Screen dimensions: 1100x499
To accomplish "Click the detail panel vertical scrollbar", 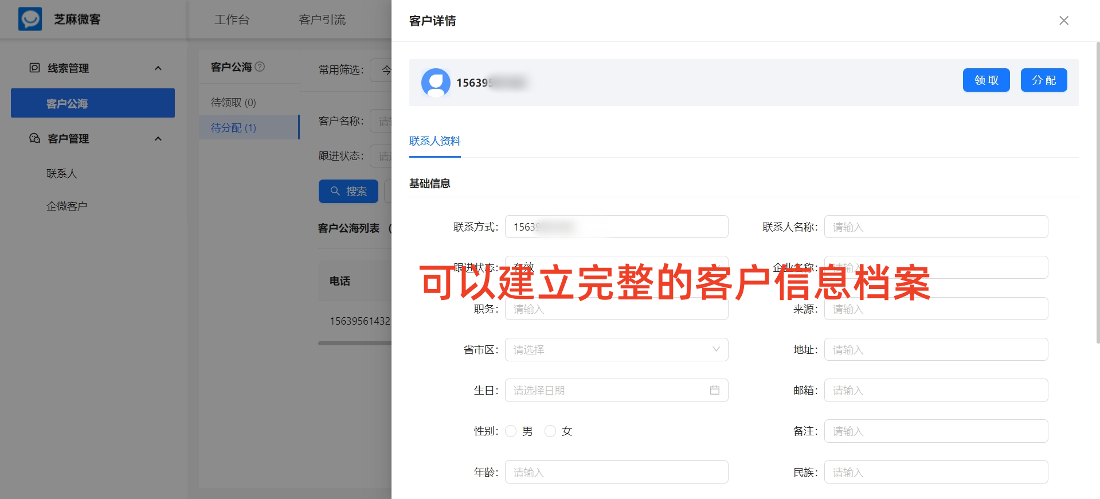I will coord(1098,192).
